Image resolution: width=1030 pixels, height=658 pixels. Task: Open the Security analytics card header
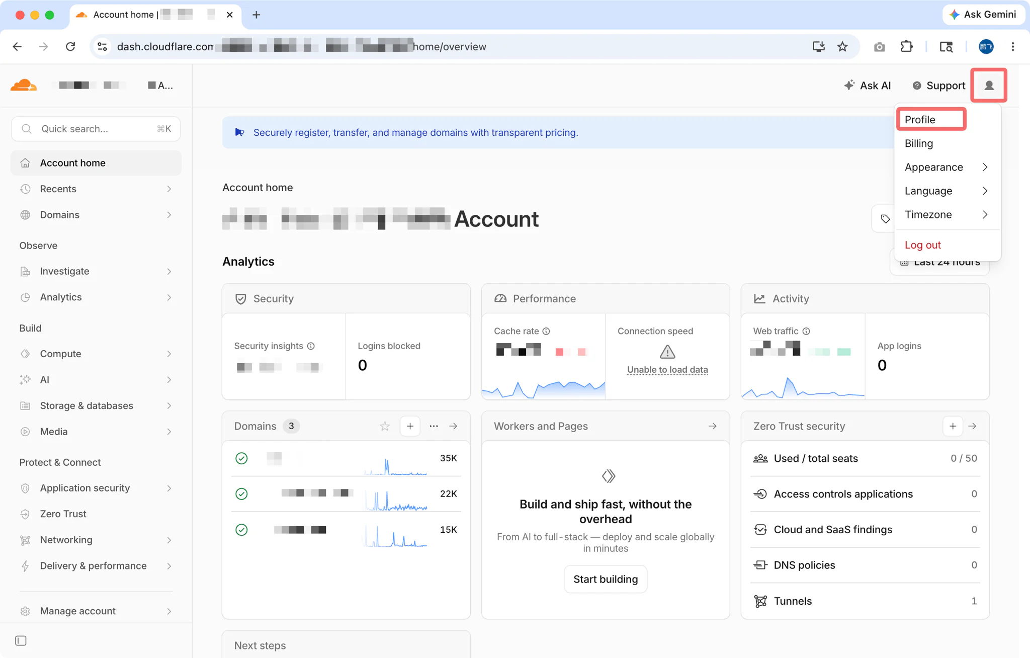[346, 299]
